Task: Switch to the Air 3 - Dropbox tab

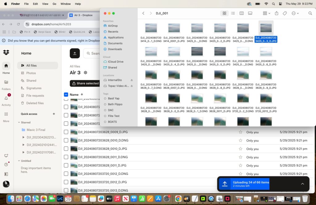Action: (83, 15)
